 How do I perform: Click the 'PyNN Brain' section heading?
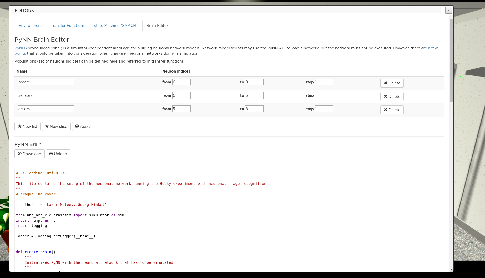point(28,144)
